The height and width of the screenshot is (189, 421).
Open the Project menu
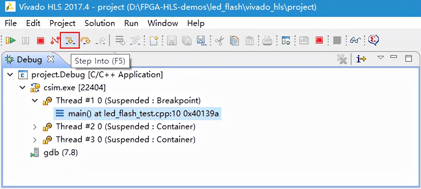point(62,23)
